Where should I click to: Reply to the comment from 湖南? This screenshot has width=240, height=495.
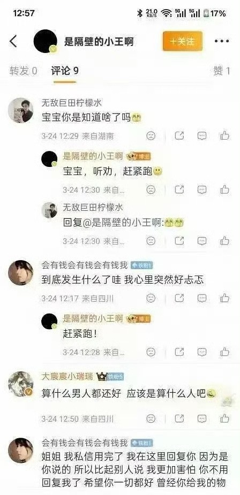pyautogui.click(x=202, y=136)
